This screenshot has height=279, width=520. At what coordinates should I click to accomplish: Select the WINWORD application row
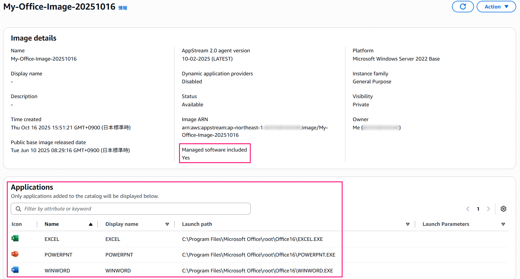click(57, 270)
